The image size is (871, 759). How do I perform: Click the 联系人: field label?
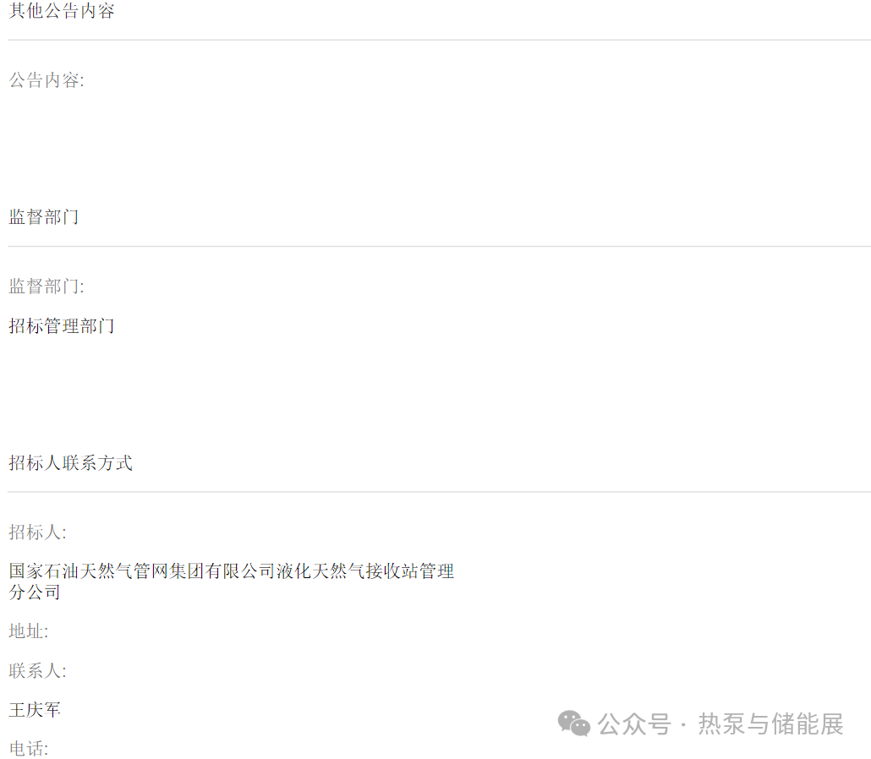click(38, 671)
